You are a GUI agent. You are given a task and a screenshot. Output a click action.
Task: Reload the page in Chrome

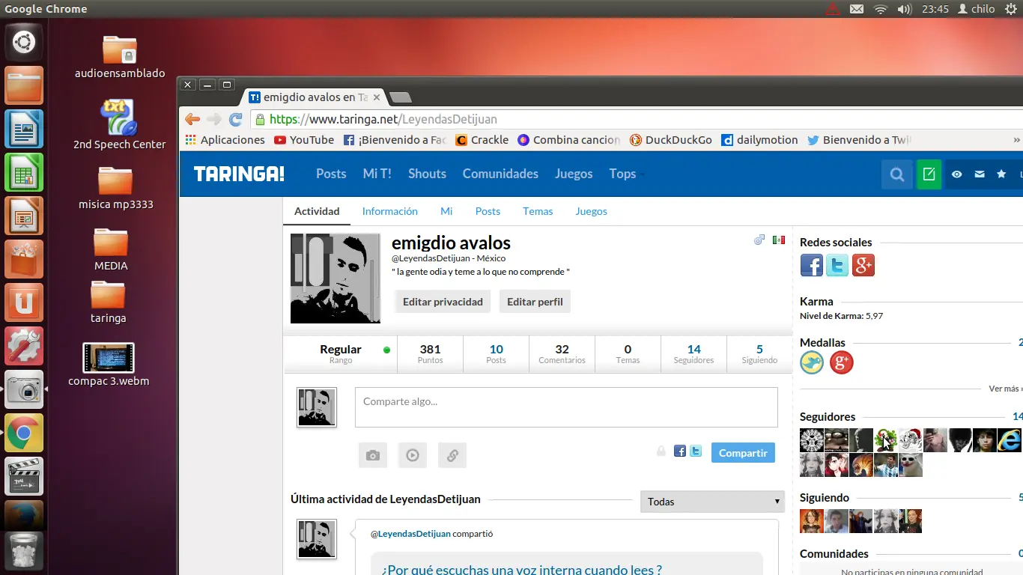pos(236,119)
